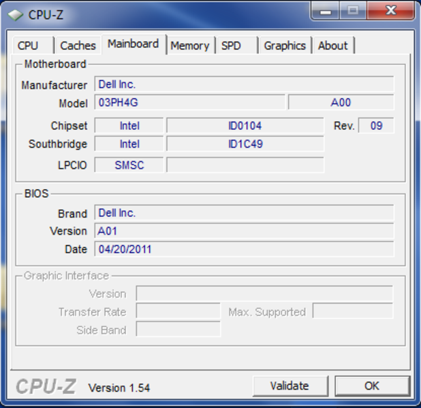Open the Caches tab
The image size is (421, 408).
(78, 46)
